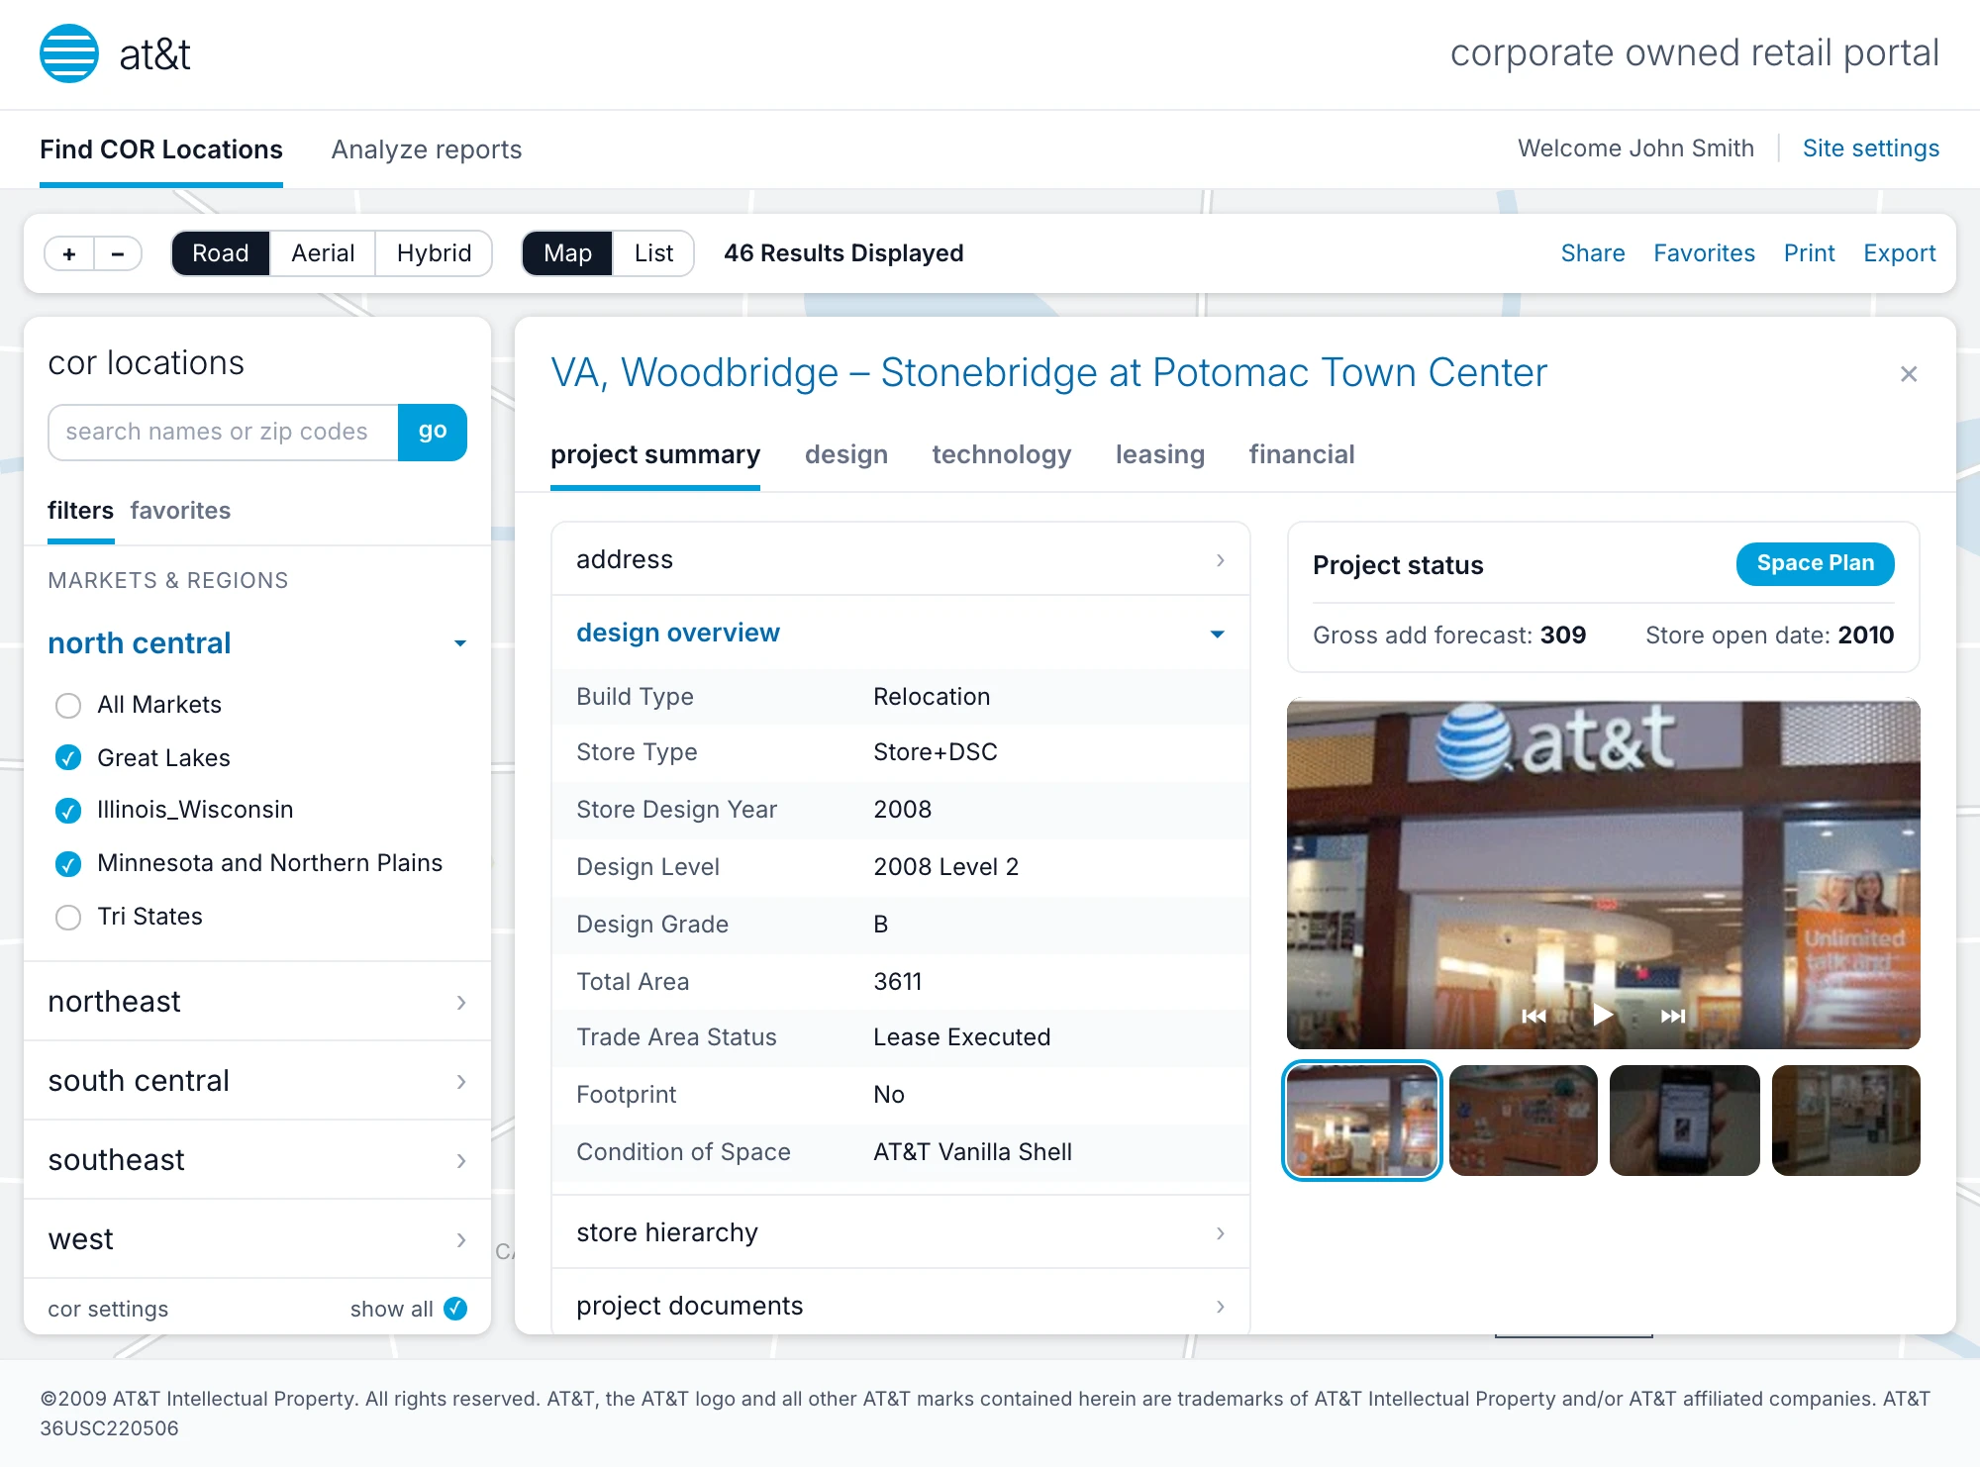Zoom out with the minus button
The image size is (1980, 1467).
118,253
